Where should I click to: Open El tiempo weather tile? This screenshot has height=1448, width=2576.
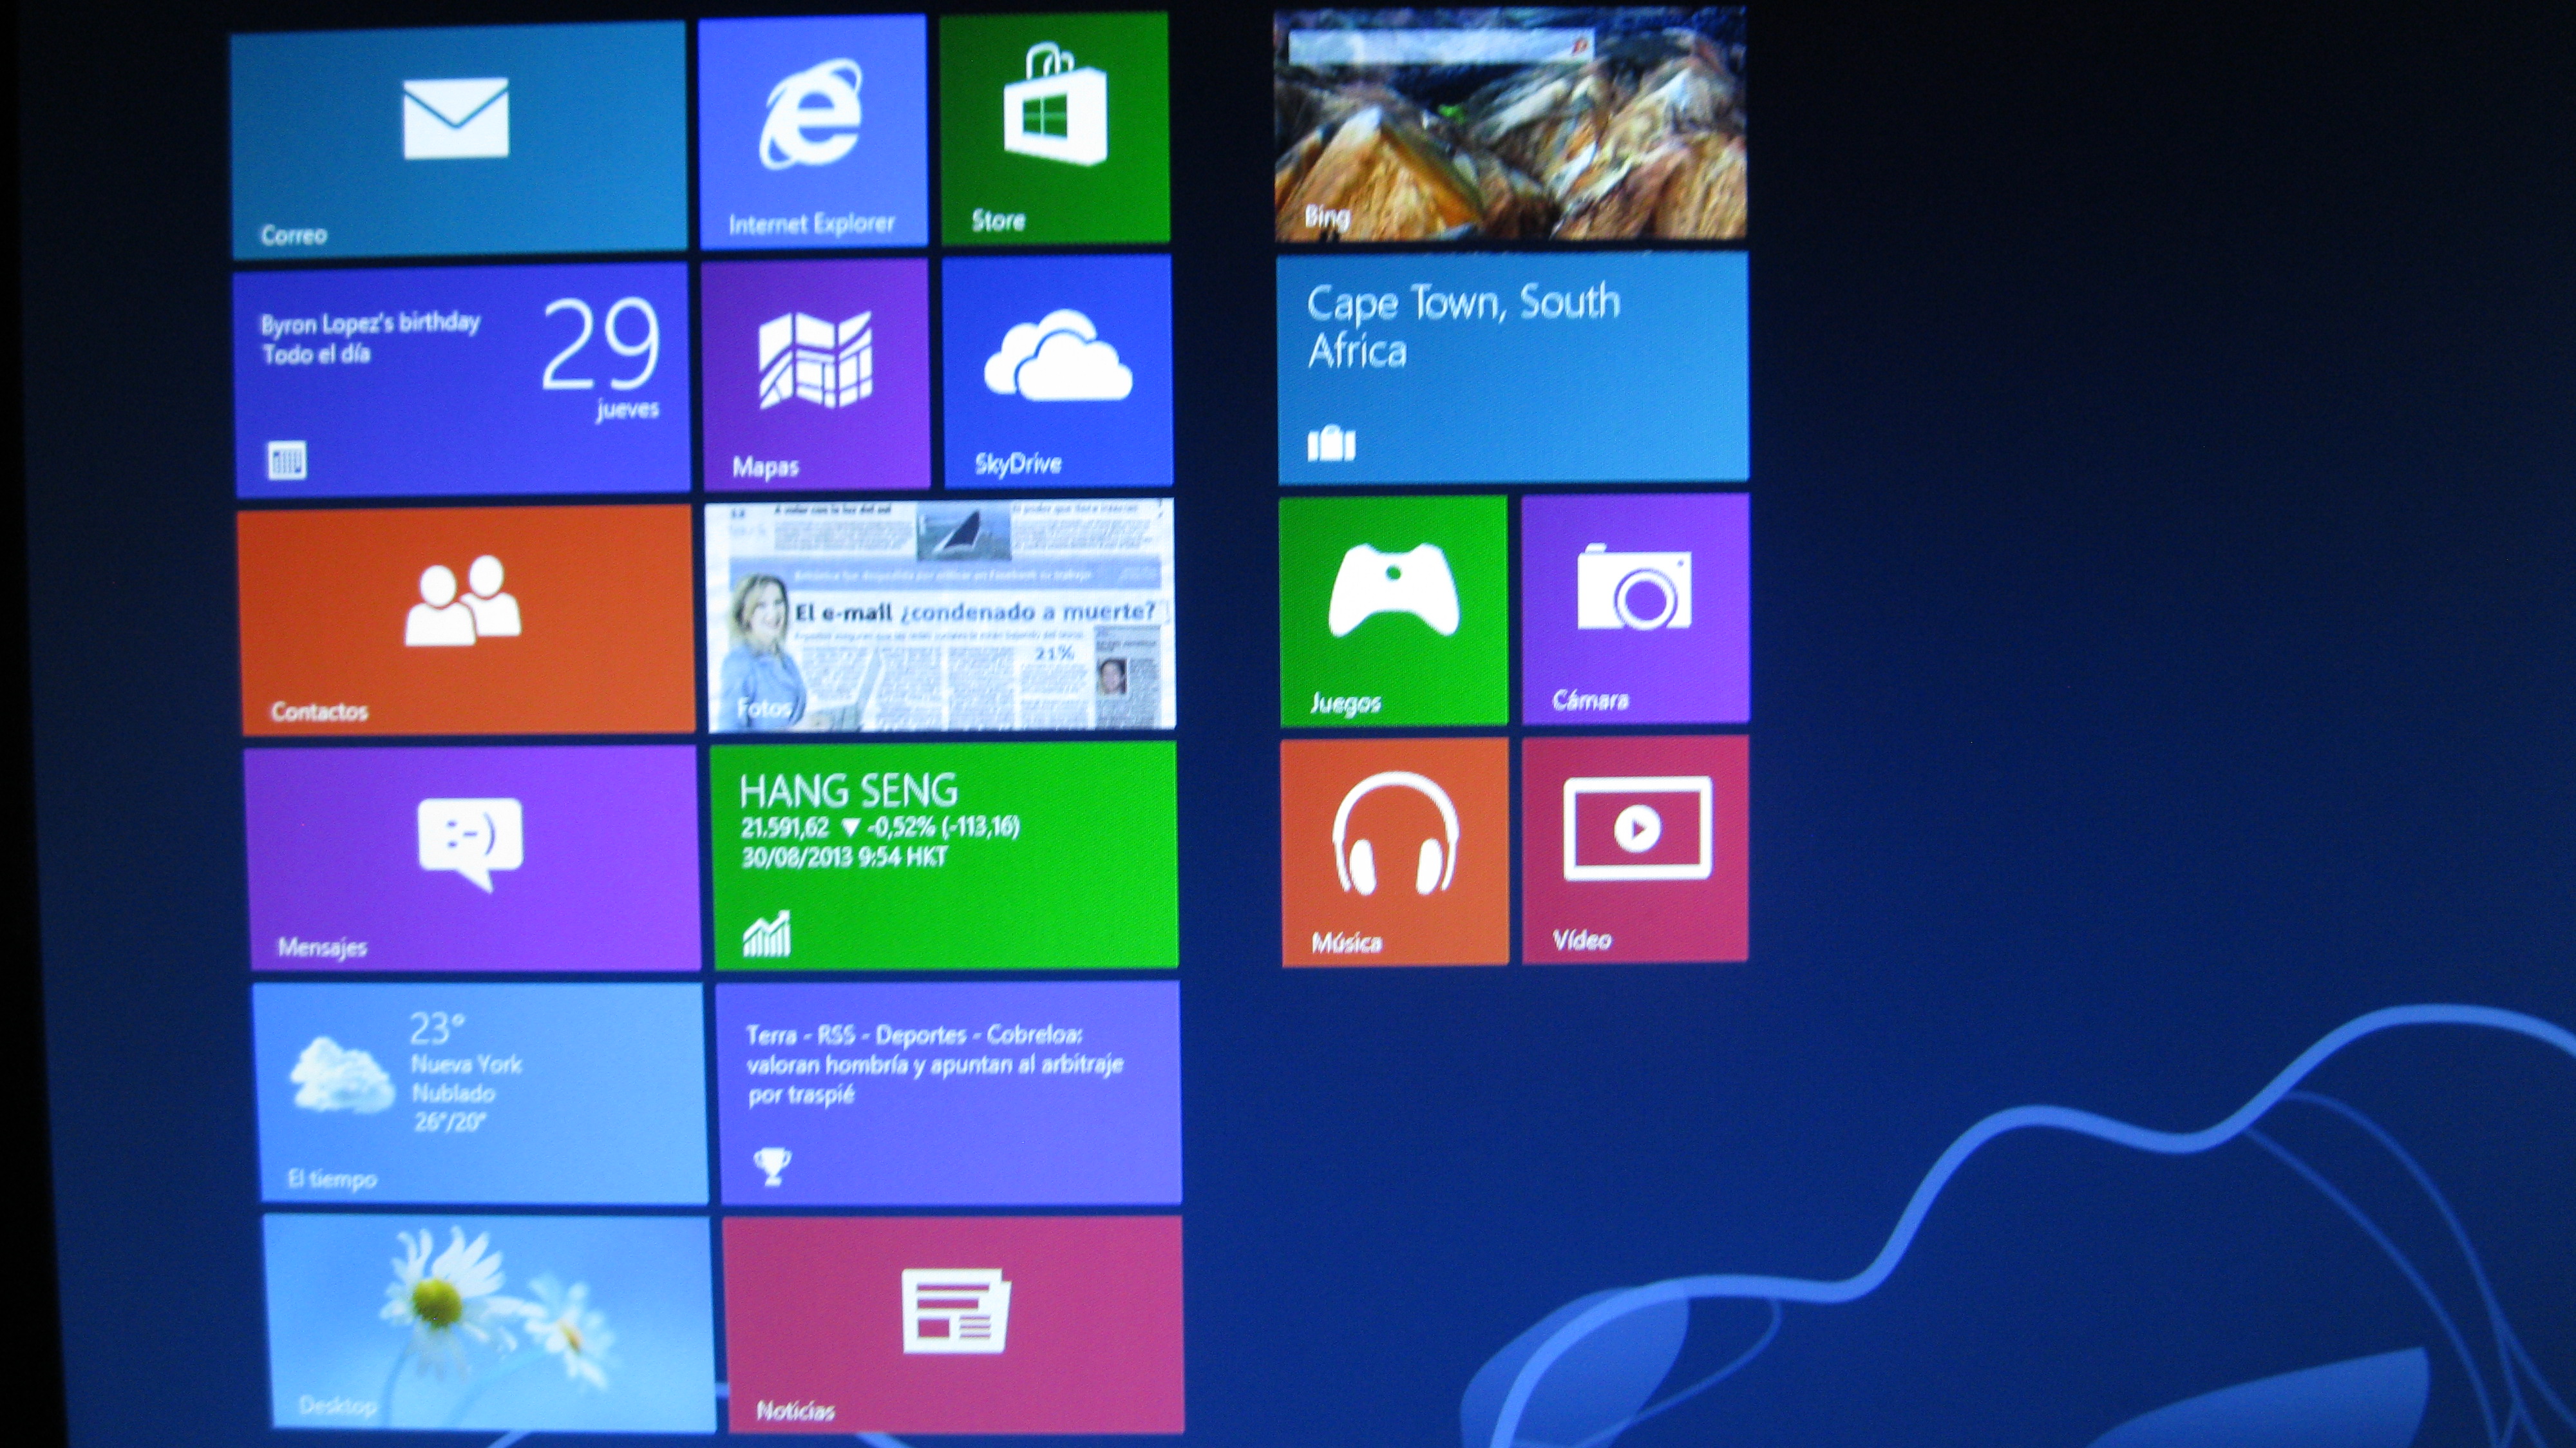480,1093
